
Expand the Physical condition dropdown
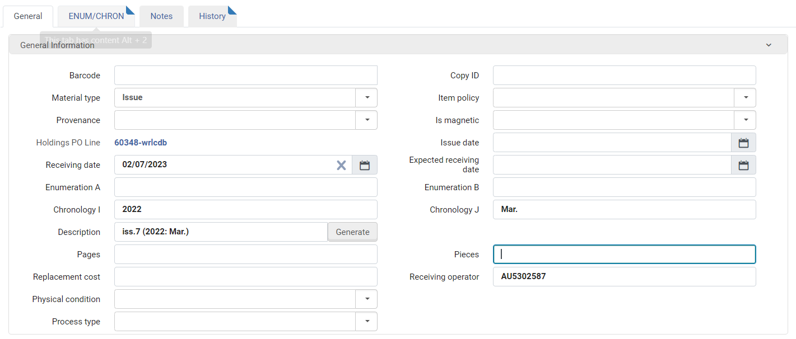click(x=367, y=299)
